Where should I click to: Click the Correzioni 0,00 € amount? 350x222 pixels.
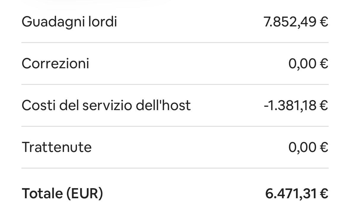coord(308,64)
